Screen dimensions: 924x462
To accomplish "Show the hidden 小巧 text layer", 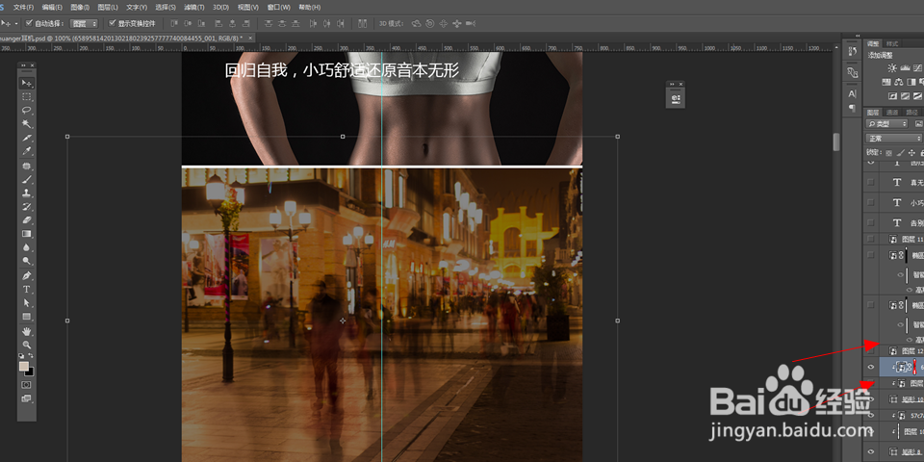I will (871, 202).
